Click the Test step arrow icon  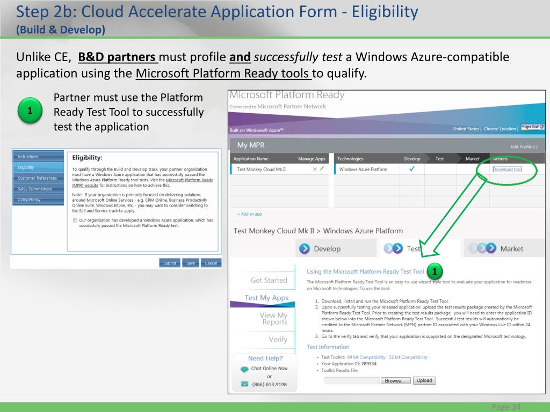pos(393,248)
